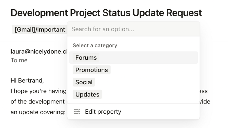Pick the Social category option
Screen dimensions: 228x128
84,82
